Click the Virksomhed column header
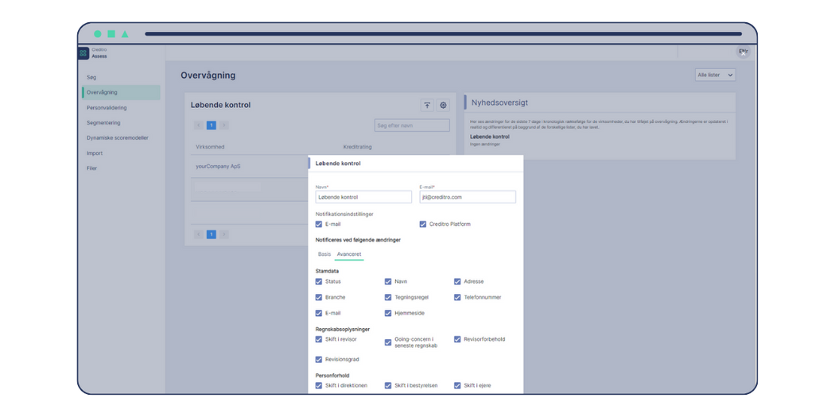835x417 pixels. (209, 146)
